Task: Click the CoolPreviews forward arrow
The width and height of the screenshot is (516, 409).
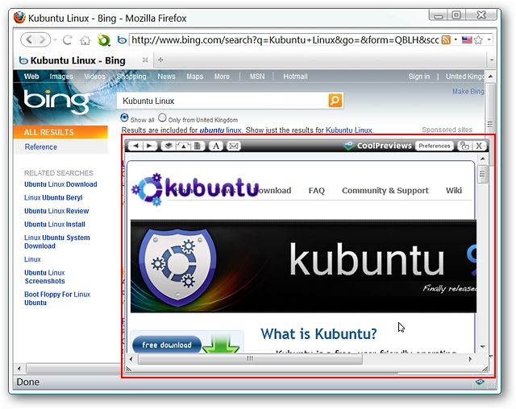Action: [x=149, y=146]
